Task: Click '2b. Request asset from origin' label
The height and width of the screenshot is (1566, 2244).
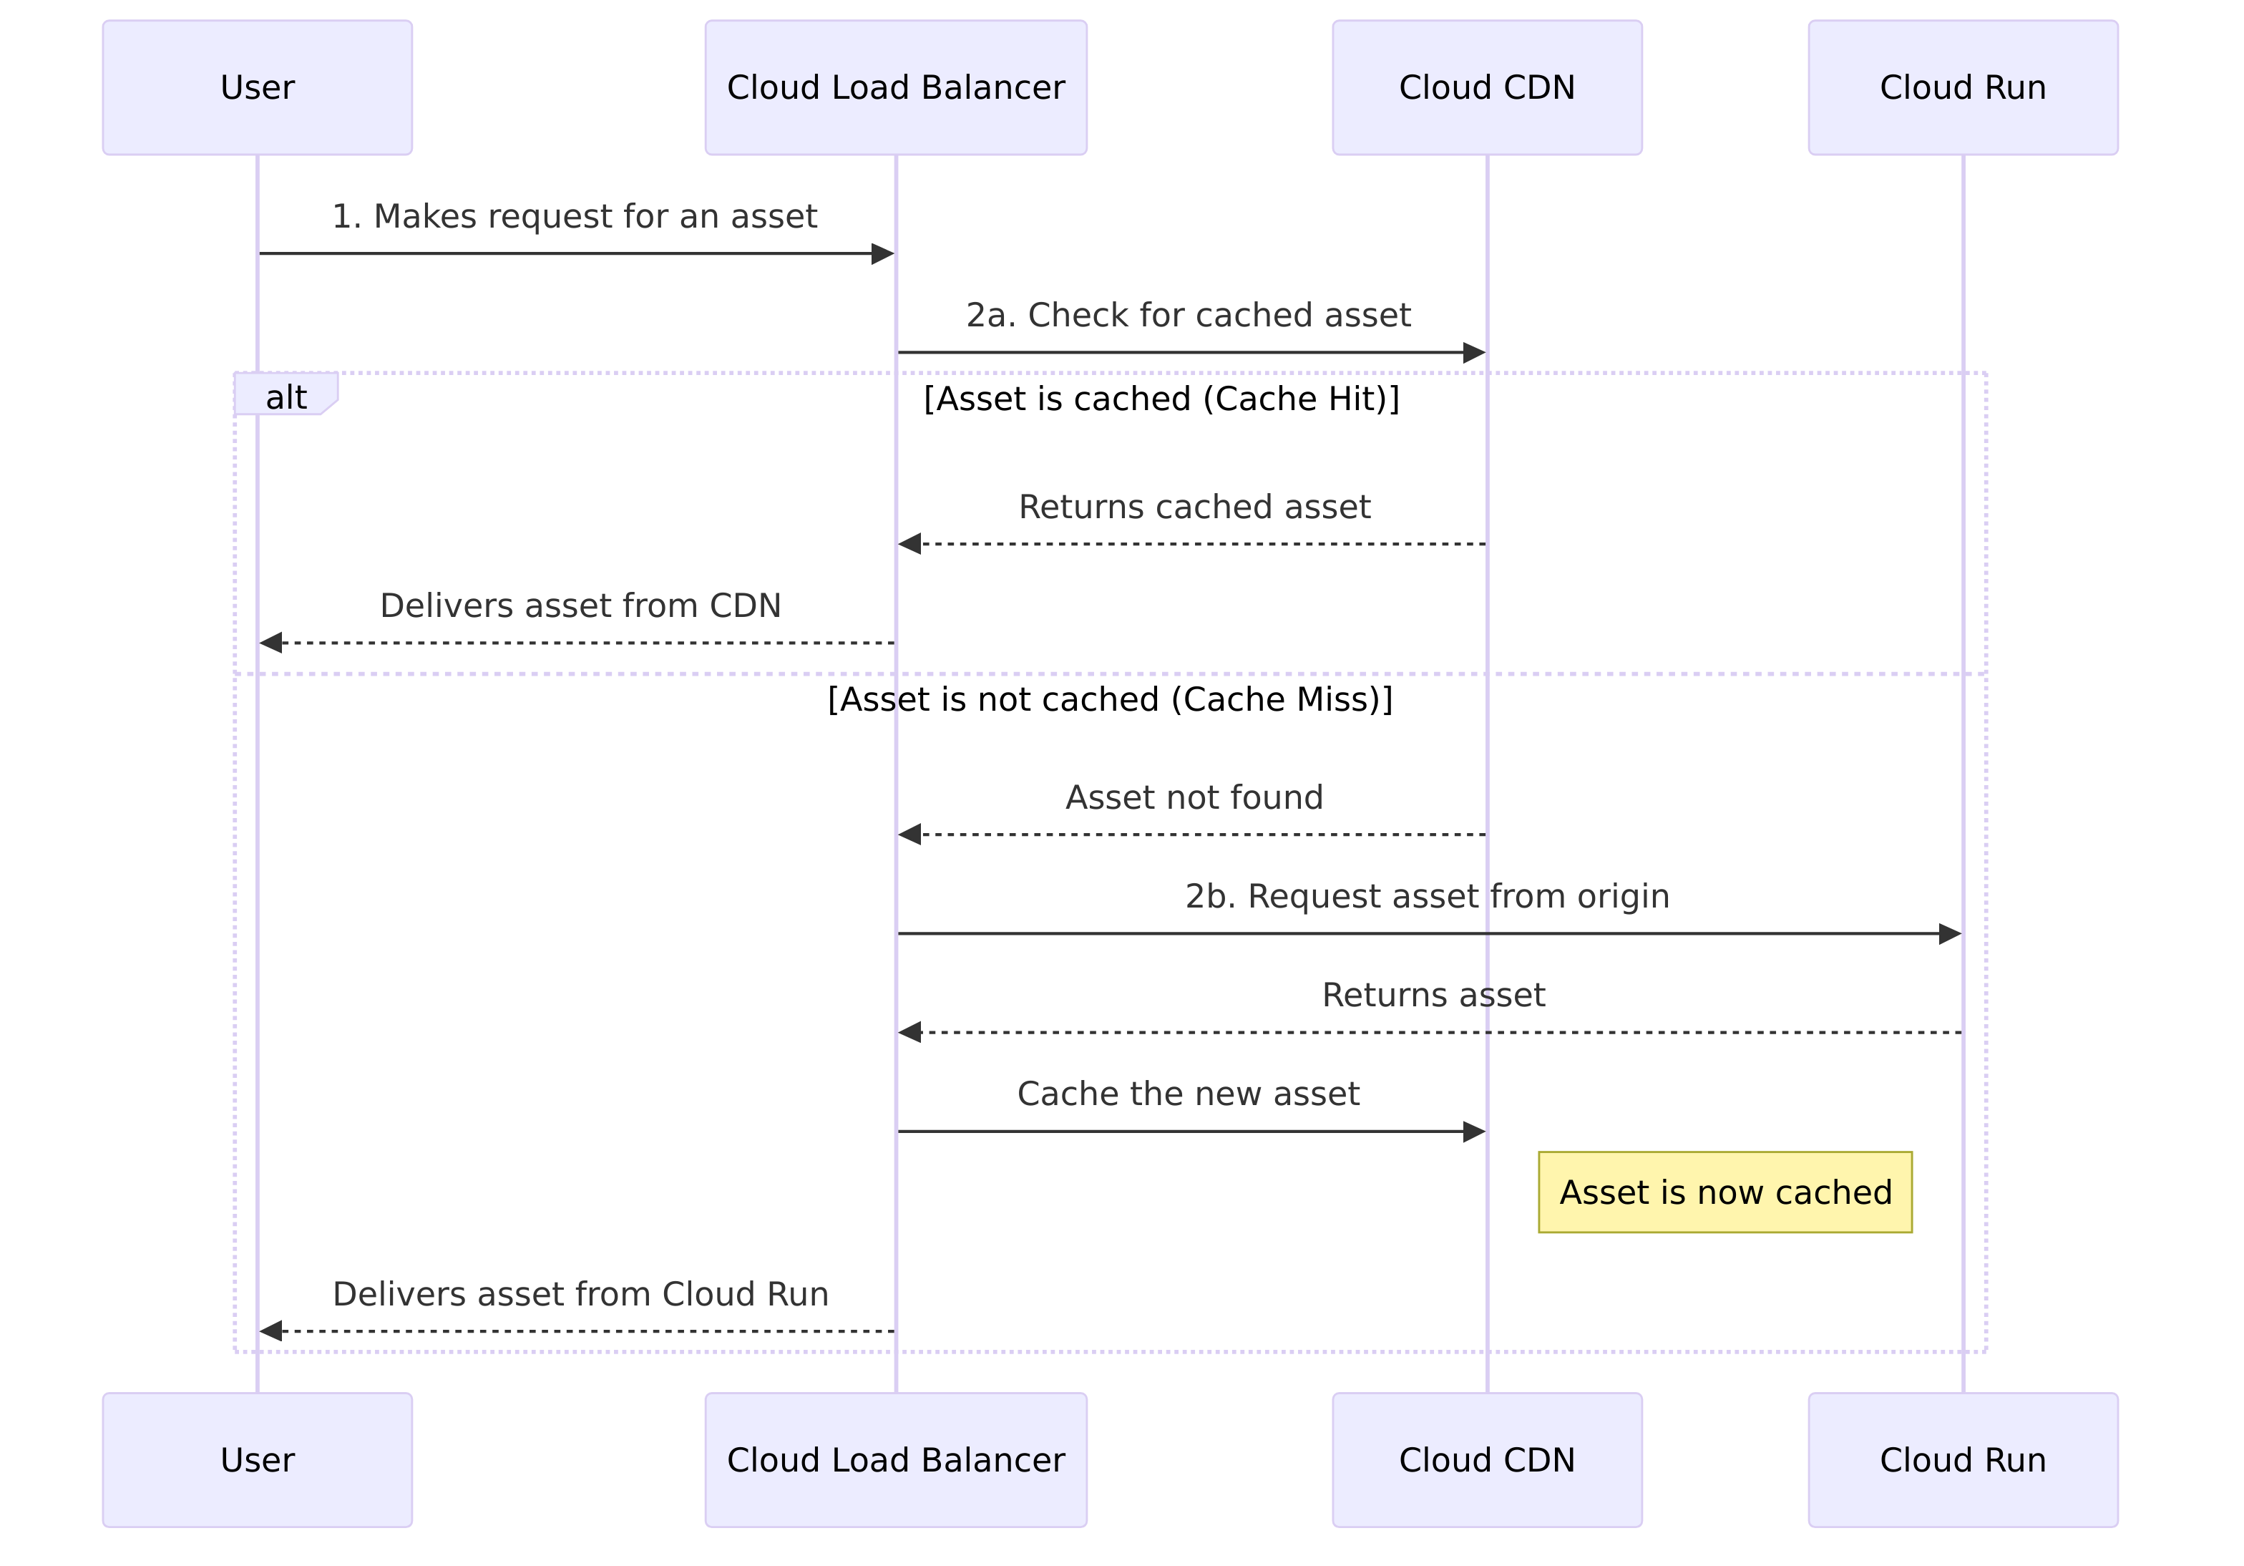Action: [x=1426, y=895]
